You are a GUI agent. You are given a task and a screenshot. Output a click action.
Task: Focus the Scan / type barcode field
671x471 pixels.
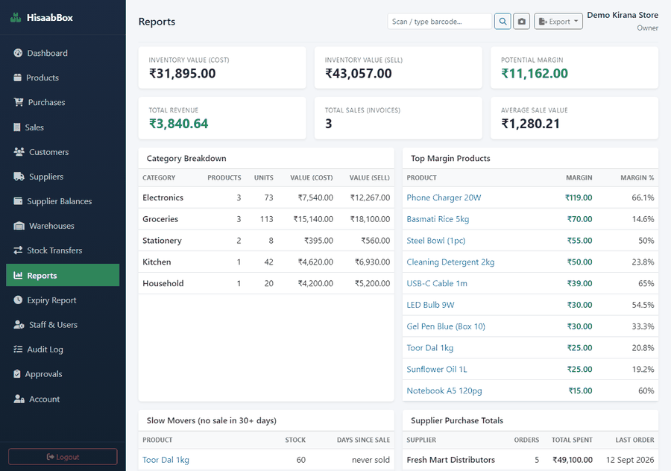pos(439,22)
